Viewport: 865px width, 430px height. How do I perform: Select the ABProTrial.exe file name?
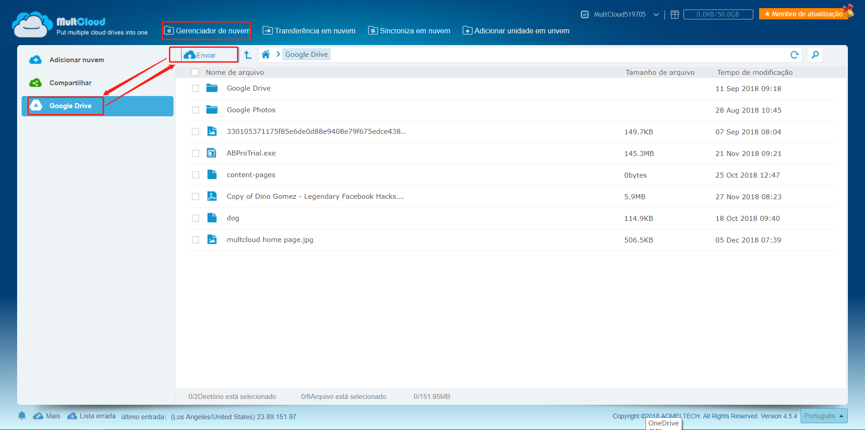pyautogui.click(x=251, y=153)
